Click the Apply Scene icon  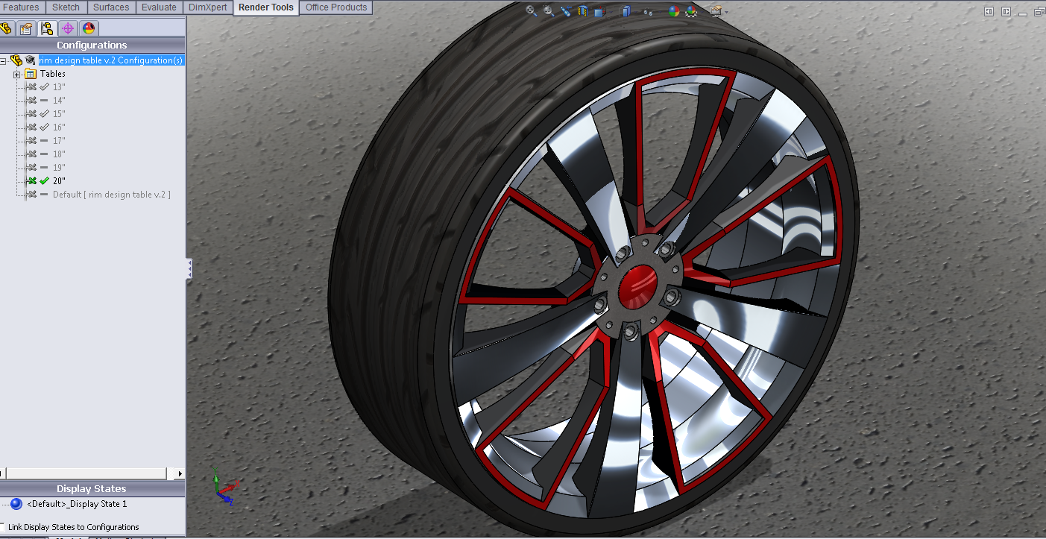692,11
